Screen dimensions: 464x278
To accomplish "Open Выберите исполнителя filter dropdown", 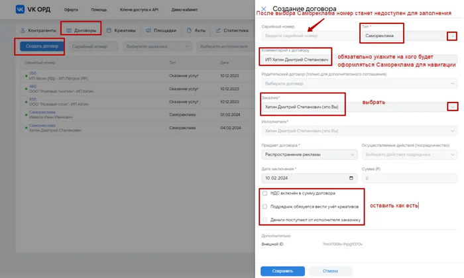I will tap(225, 46).
